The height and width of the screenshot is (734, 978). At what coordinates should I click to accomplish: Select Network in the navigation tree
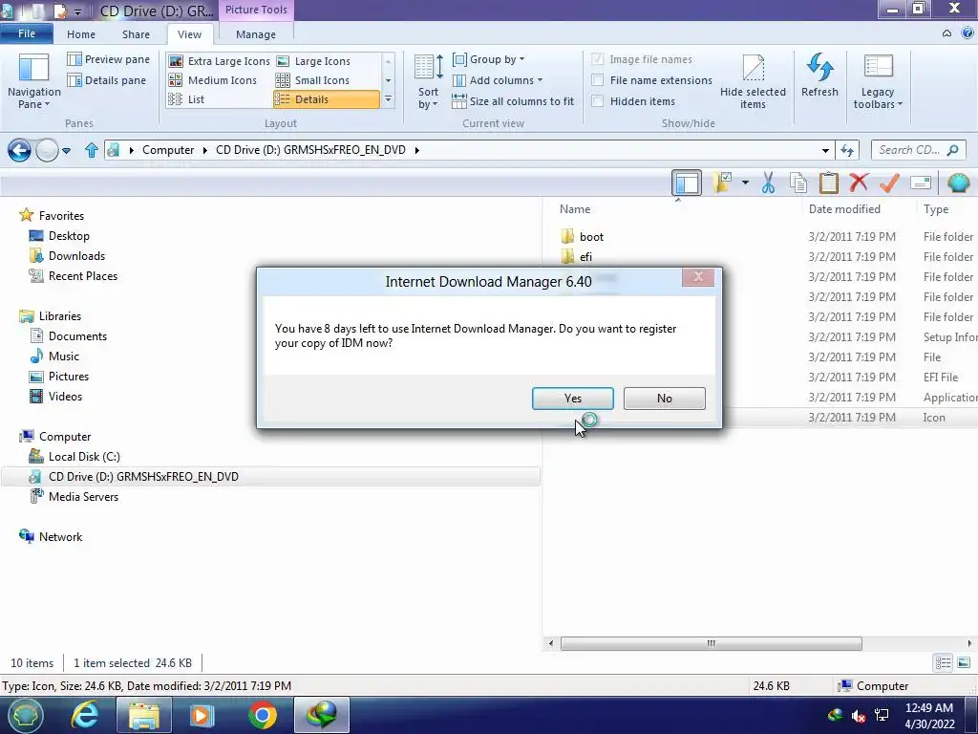[60, 537]
